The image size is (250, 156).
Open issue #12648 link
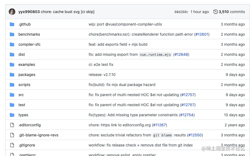(x=181, y=54)
